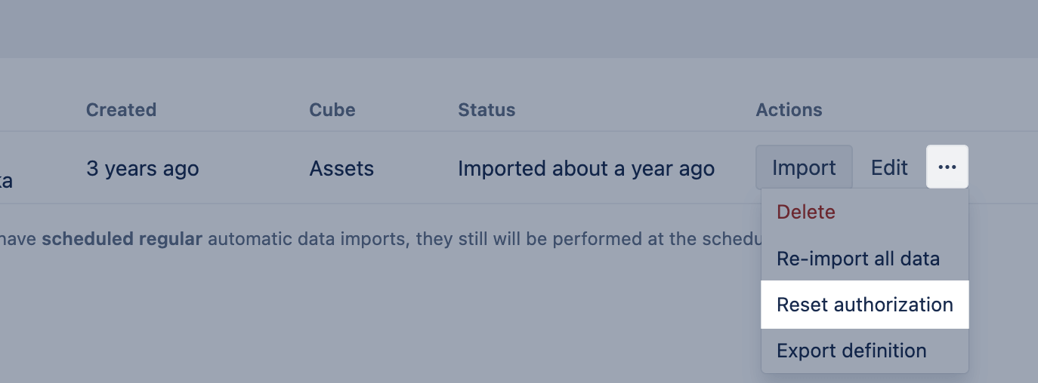Click the Edit link

889,167
